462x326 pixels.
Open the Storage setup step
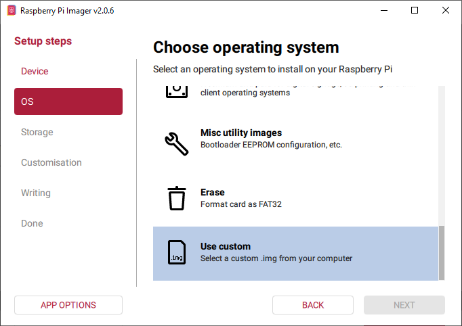click(x=37, y=132)
